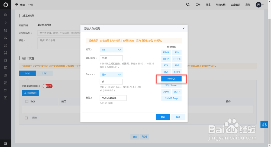Switch to the 入站 tab
This screenshot has width=271, height=147.
(x=27, y=73)
